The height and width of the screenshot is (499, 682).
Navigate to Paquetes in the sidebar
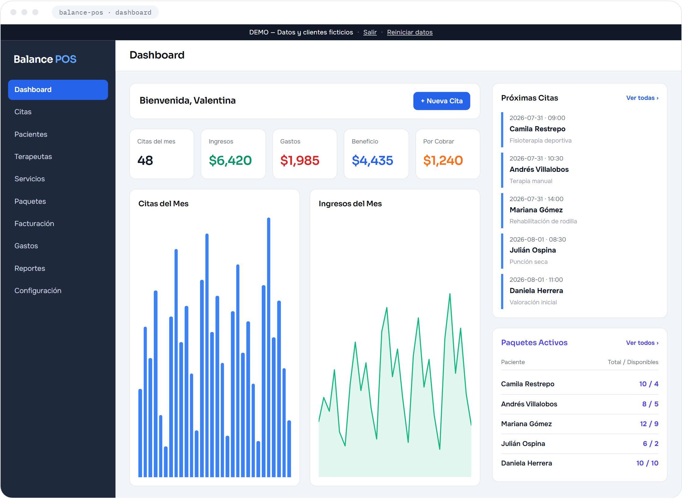pos(58,201)
